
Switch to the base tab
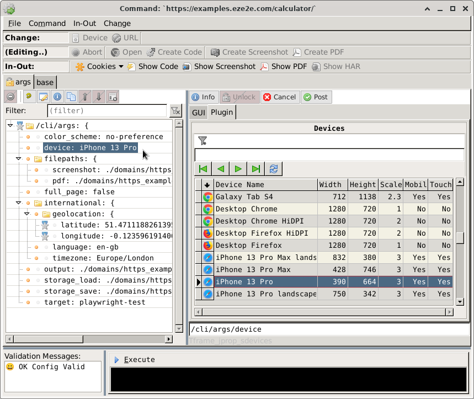[x=45, y=82]
